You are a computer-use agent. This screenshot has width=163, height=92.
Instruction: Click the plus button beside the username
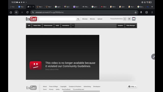point(129,19)
